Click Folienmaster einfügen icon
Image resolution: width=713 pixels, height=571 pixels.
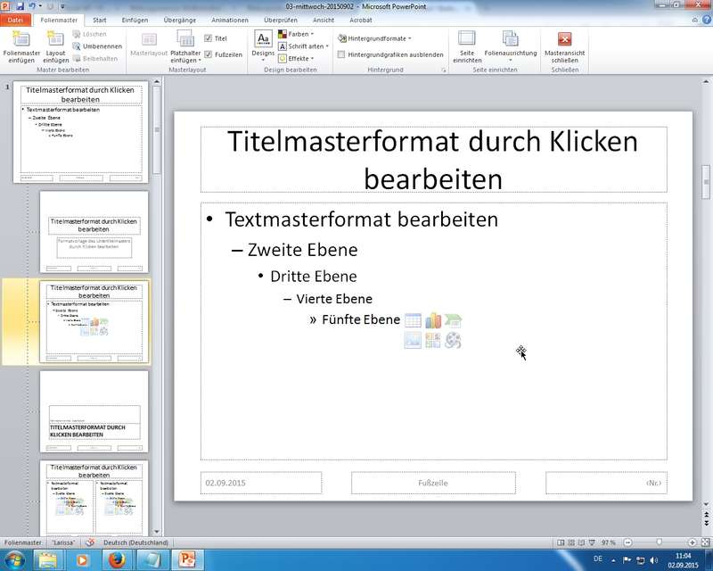pos(21,39)
